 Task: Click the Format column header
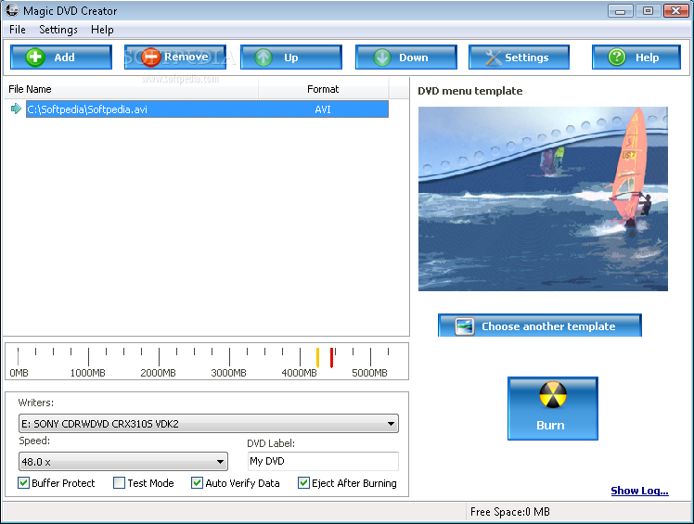[x=323, y=89]
